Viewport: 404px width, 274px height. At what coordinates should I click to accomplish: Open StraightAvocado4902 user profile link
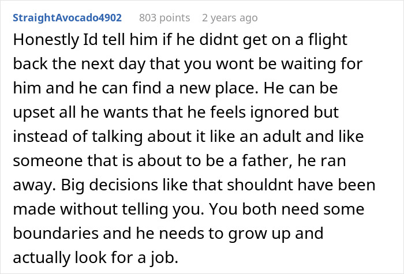pos(67,18)
